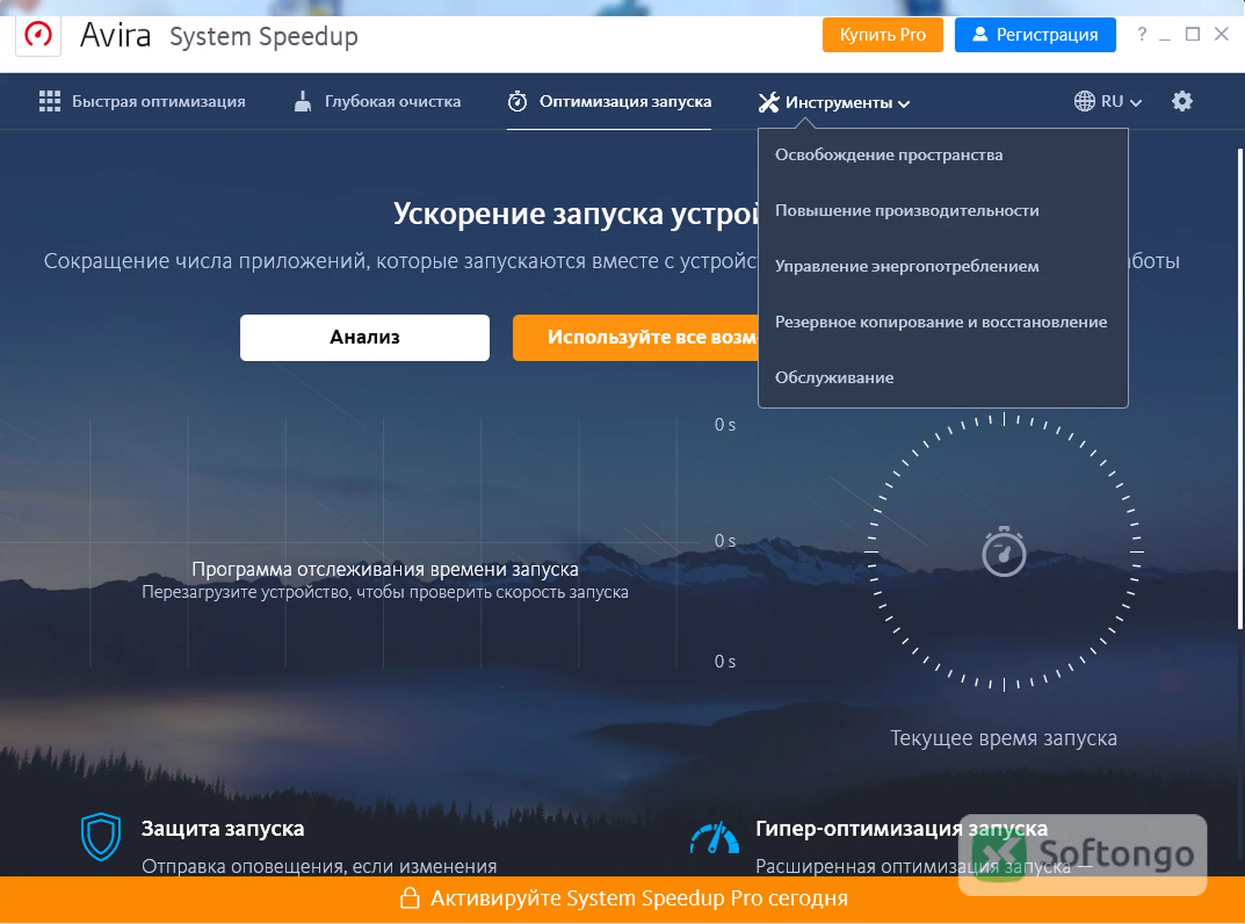Click the help question mark icon
Viewport: 1245px width, 924px height.
1142,34
